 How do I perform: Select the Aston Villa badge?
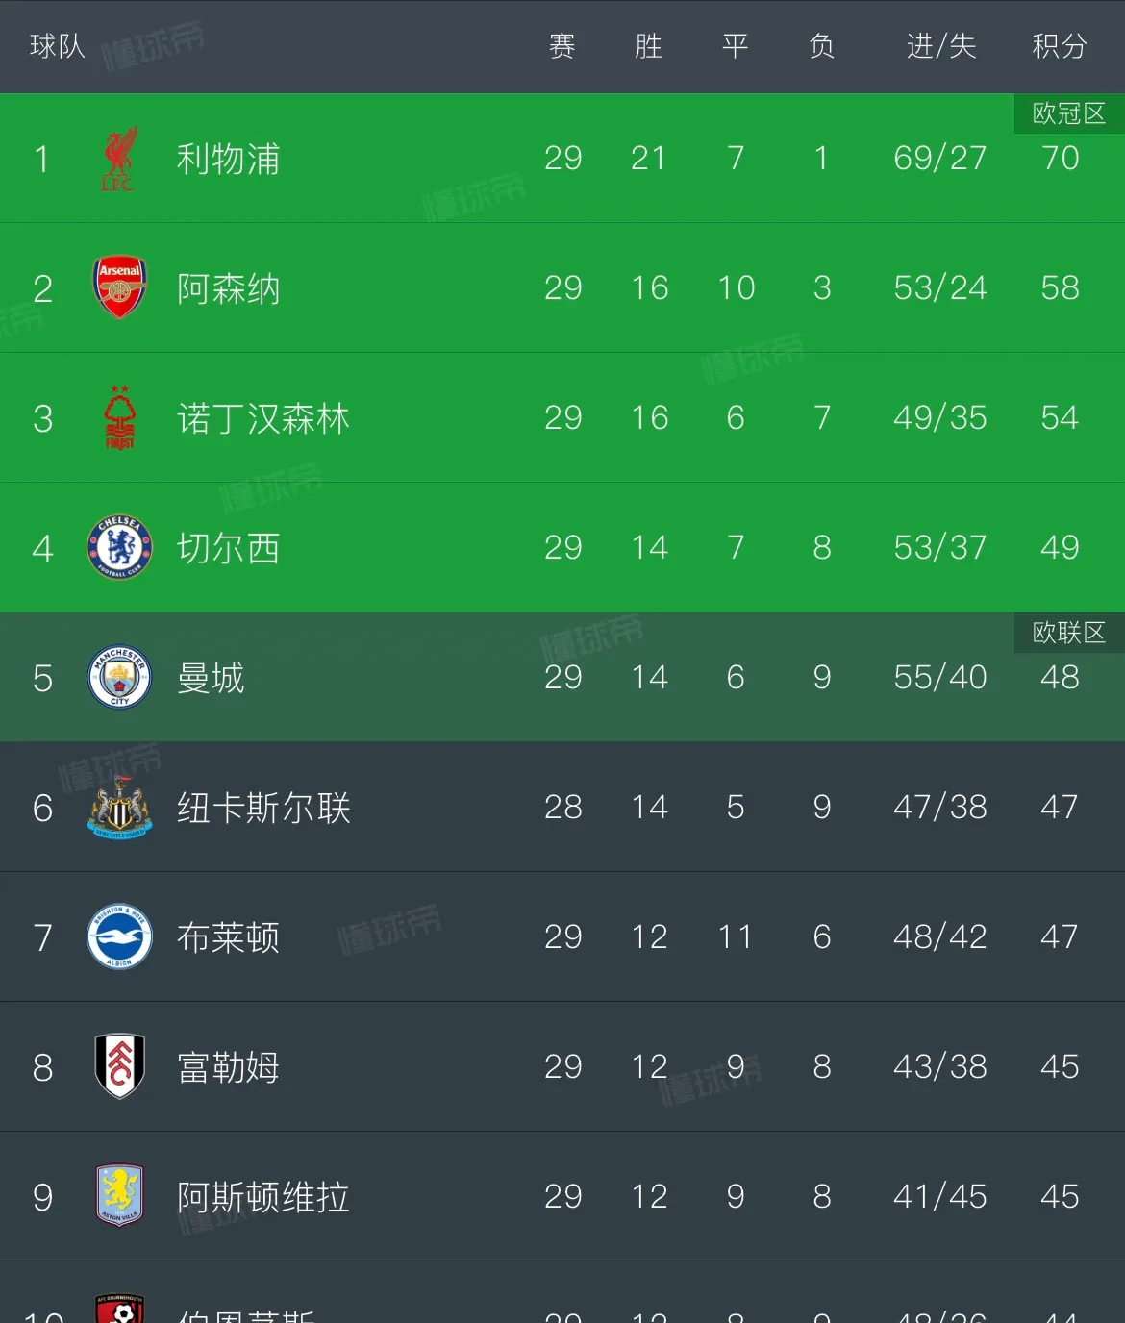(119, 1196)
